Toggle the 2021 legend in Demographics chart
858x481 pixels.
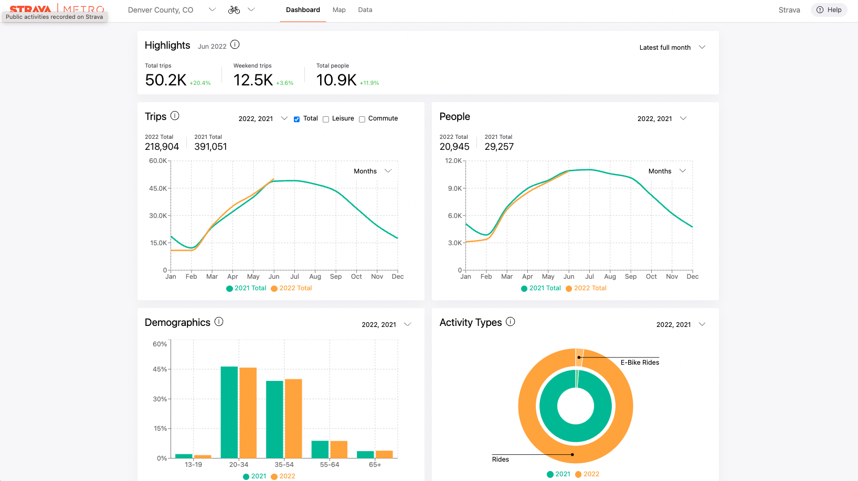click(x=255, y=476)
